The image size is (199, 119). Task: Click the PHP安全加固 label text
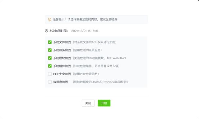click(x=62, y=74)
